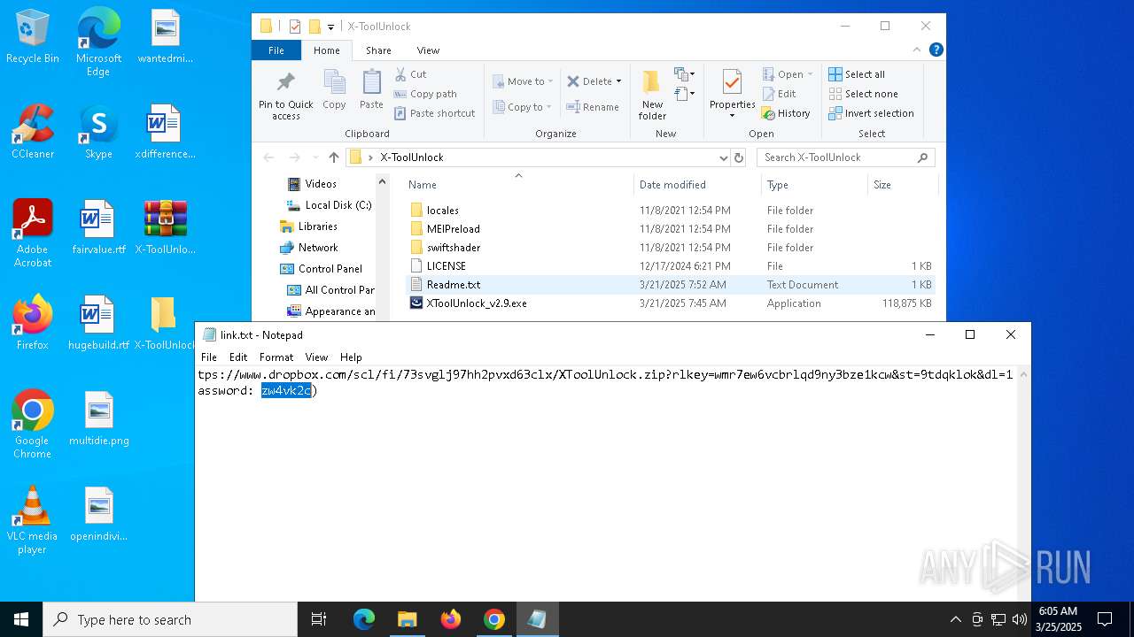1134x637 pixels.
Task: Open the Explorer File tab
Action: click(276, 50)
